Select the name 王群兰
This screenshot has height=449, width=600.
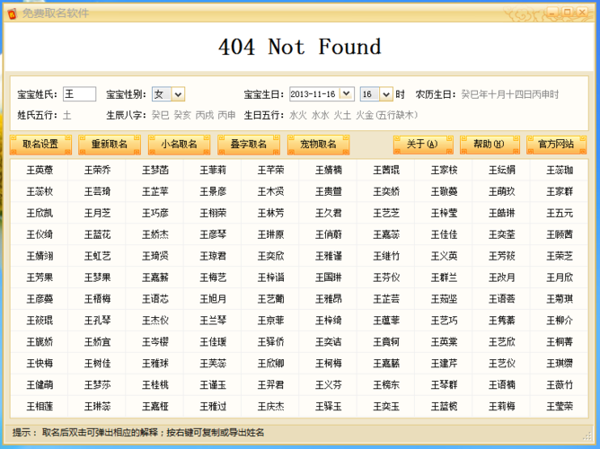pos(444,277)
